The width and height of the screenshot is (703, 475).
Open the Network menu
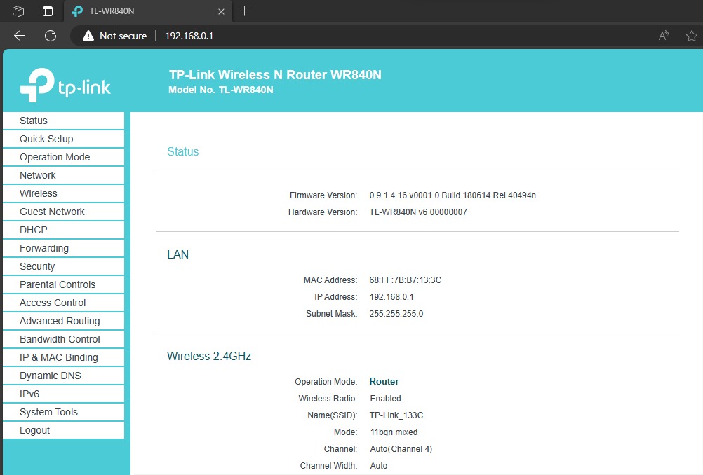63,175
